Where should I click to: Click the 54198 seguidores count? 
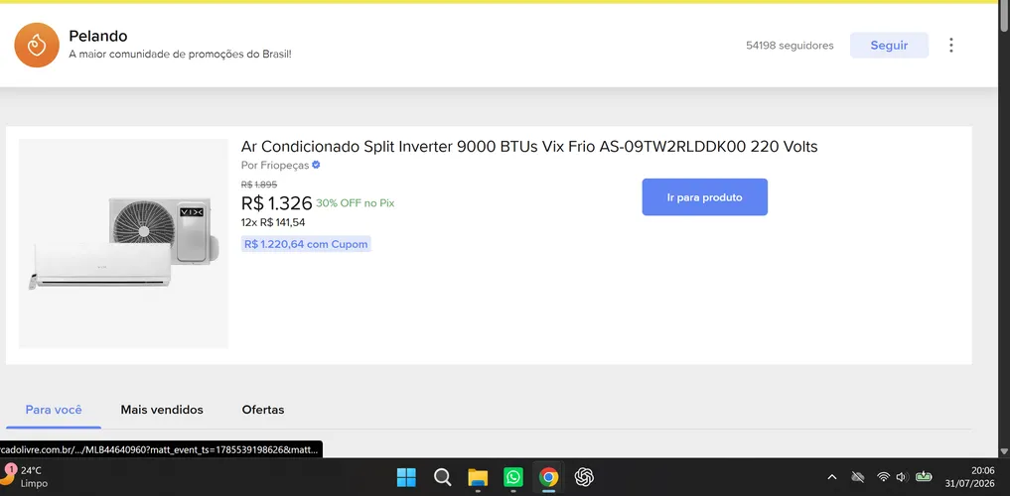[790, 46]
